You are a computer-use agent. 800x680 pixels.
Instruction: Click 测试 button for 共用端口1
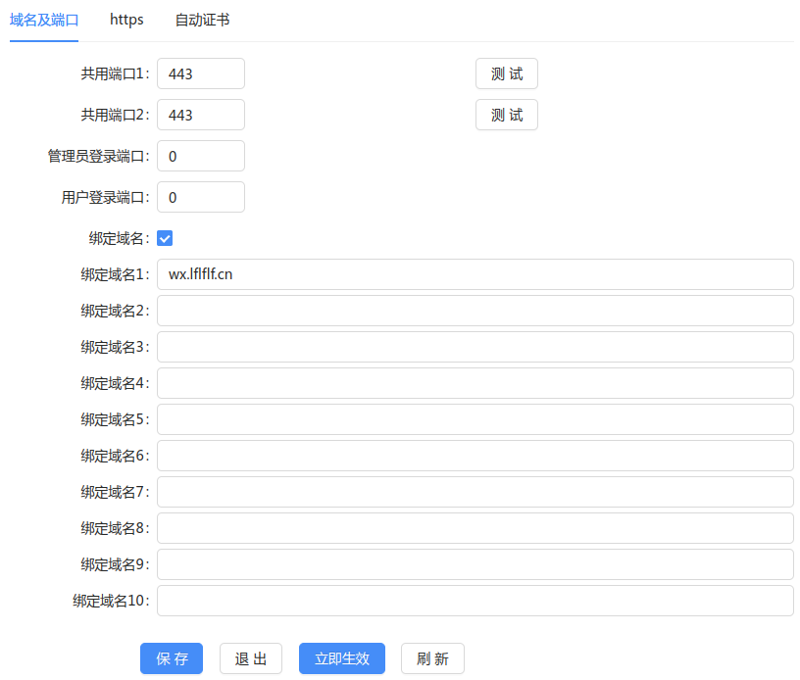click(x=506, y=73)
